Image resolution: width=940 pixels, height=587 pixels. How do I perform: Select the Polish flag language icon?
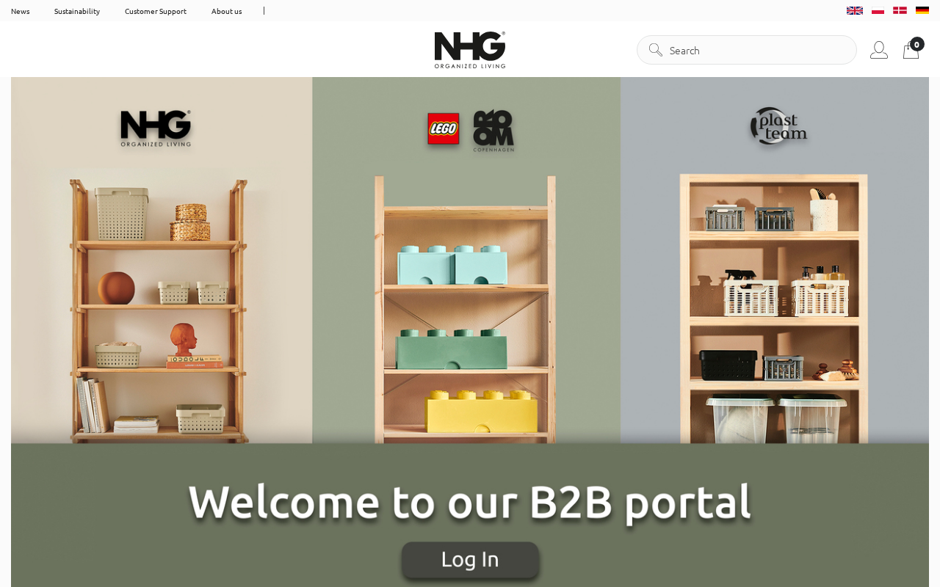(x=878, y=10)
